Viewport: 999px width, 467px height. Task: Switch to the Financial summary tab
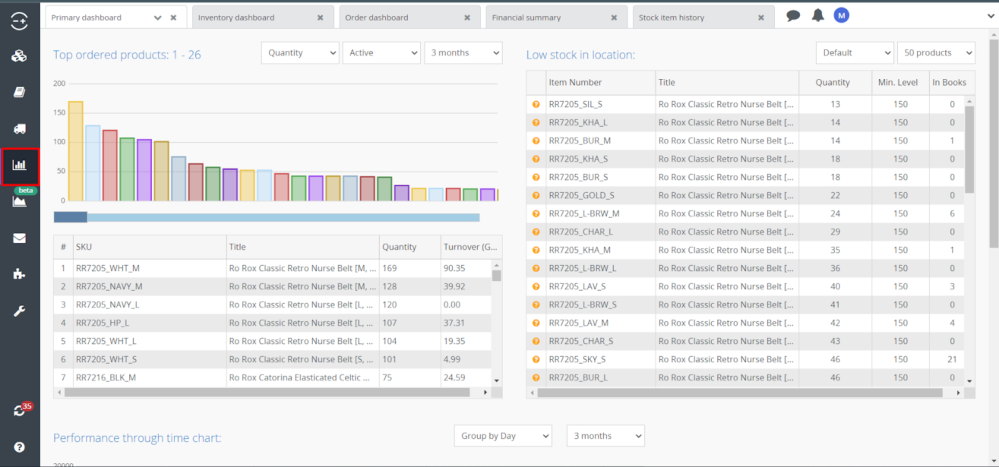(526, 17)
